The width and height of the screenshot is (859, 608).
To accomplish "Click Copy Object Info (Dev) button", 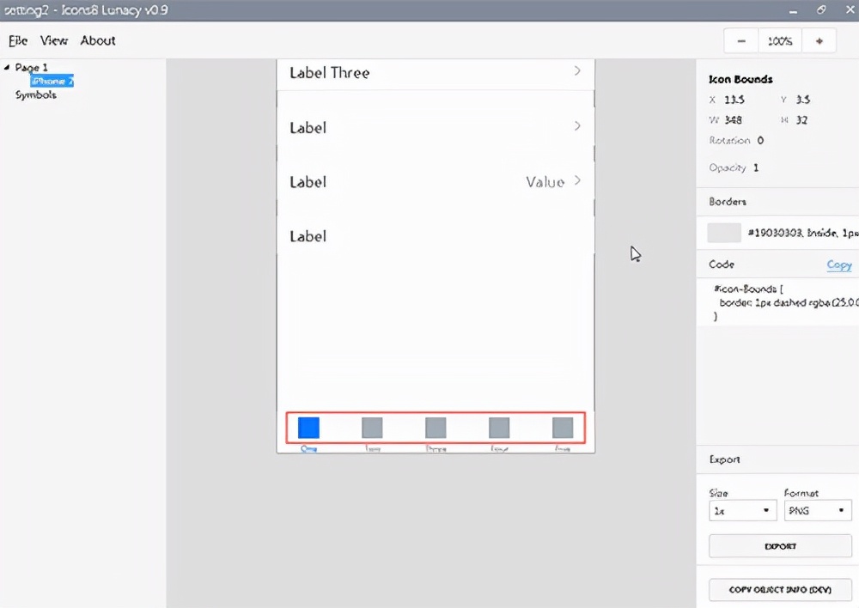I will pos(780,589).
